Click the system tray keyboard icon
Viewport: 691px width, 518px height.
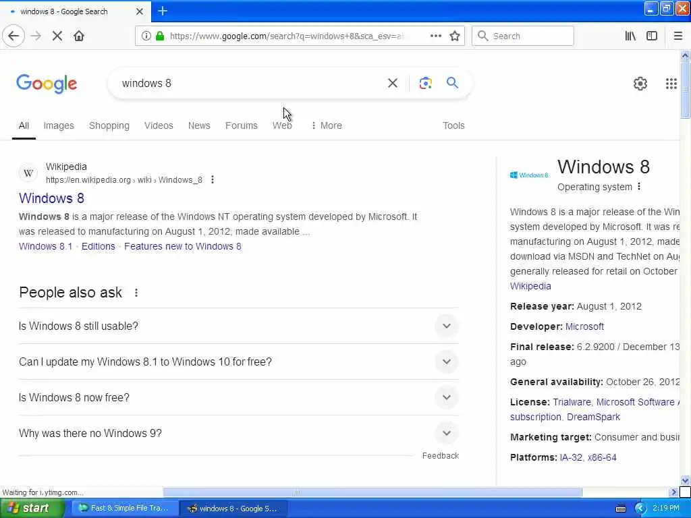coord(621,509)
